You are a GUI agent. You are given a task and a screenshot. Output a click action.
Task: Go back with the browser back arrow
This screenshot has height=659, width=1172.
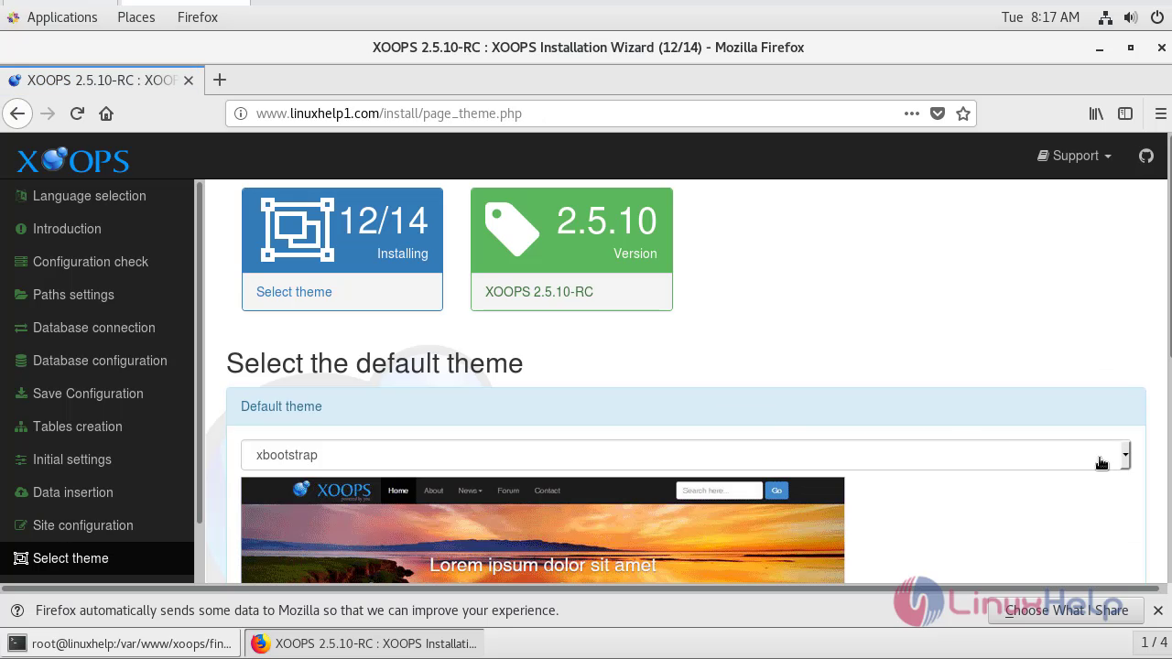pos(17,113)
